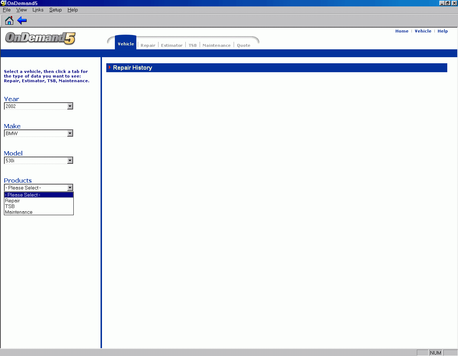Click the blue back arrow icon
The image size is (458, 356).
tap(22, 20)
